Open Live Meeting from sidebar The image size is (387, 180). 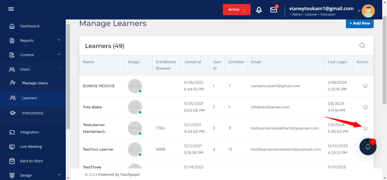point(31,146)
